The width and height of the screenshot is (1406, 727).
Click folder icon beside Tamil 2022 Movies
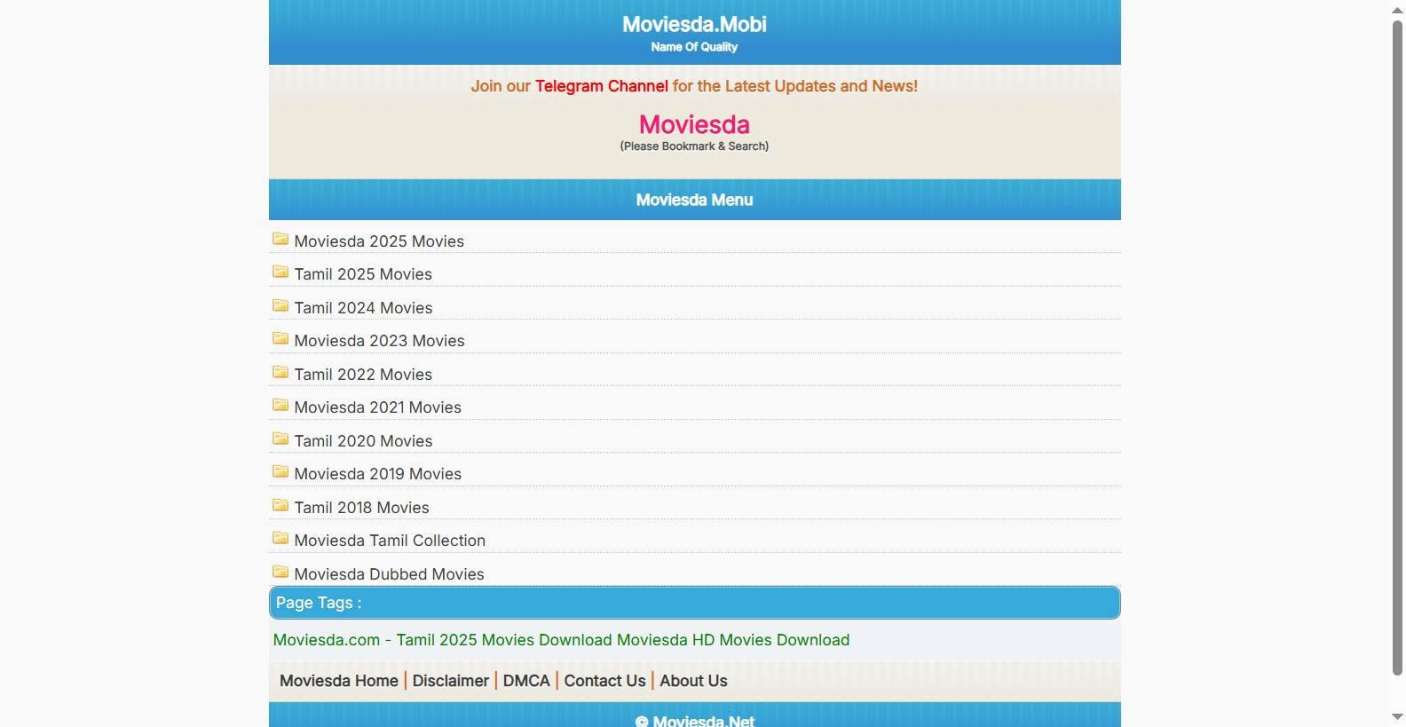pos(280,372)
